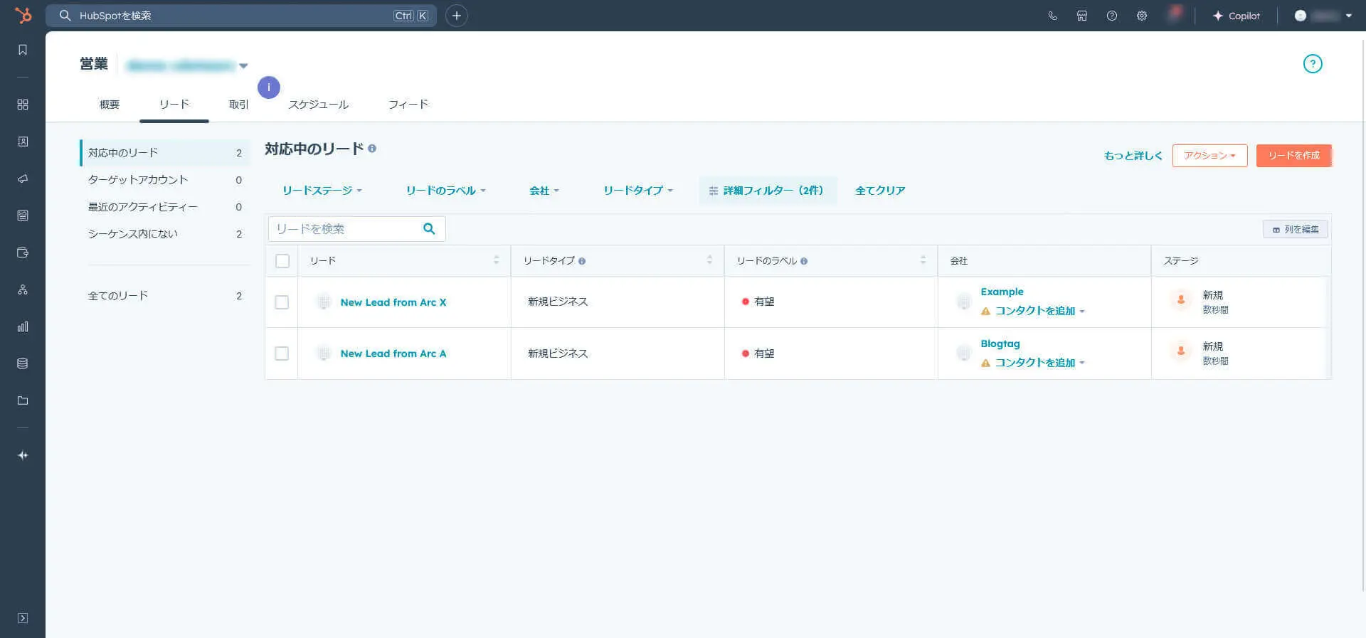
Task: Open lead New Lead from Arc X
Action: point(393,302)
